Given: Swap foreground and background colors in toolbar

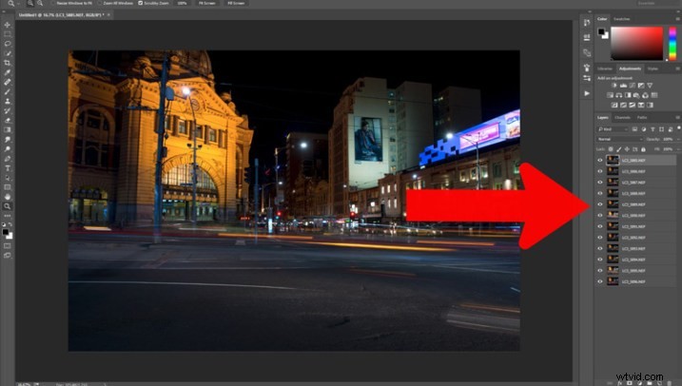Looking at the screenshot, I should [10, 224].
